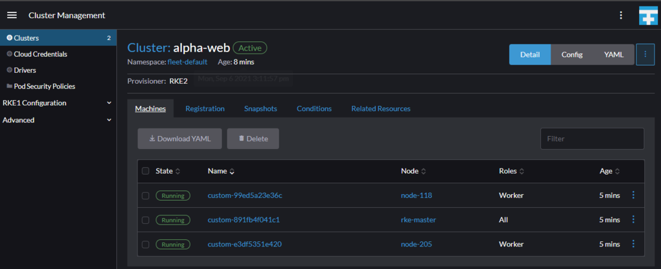Select the Detail view button
This screenshot has width=661, height=269.
click(x=530, y=55)
